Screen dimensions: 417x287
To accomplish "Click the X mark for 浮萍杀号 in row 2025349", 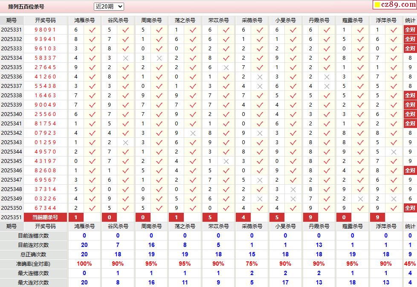I will (x=394, y=199).
